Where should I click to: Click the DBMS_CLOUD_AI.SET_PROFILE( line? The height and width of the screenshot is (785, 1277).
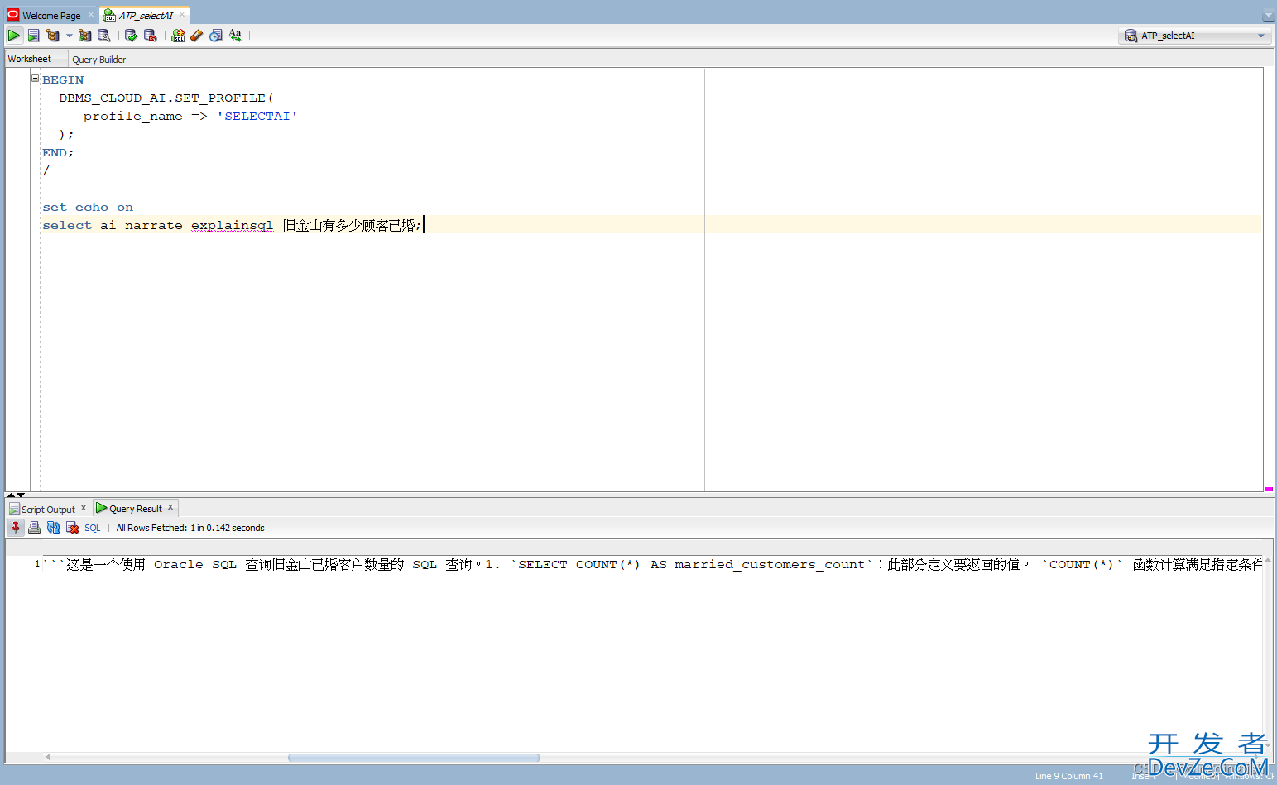coord(166,98)
